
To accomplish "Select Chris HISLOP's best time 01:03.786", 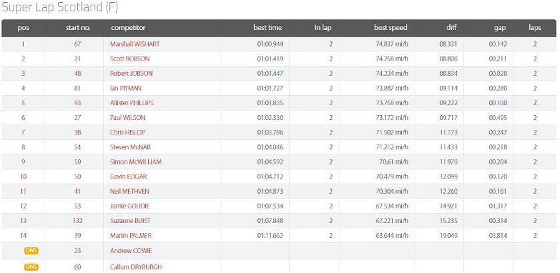I will (270, 133).
